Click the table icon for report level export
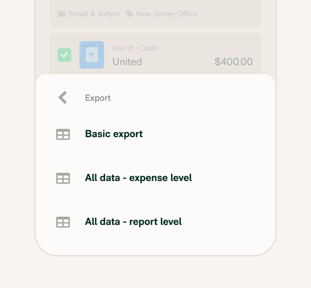Viewport: 311px width, 288px height. point(63,222)
